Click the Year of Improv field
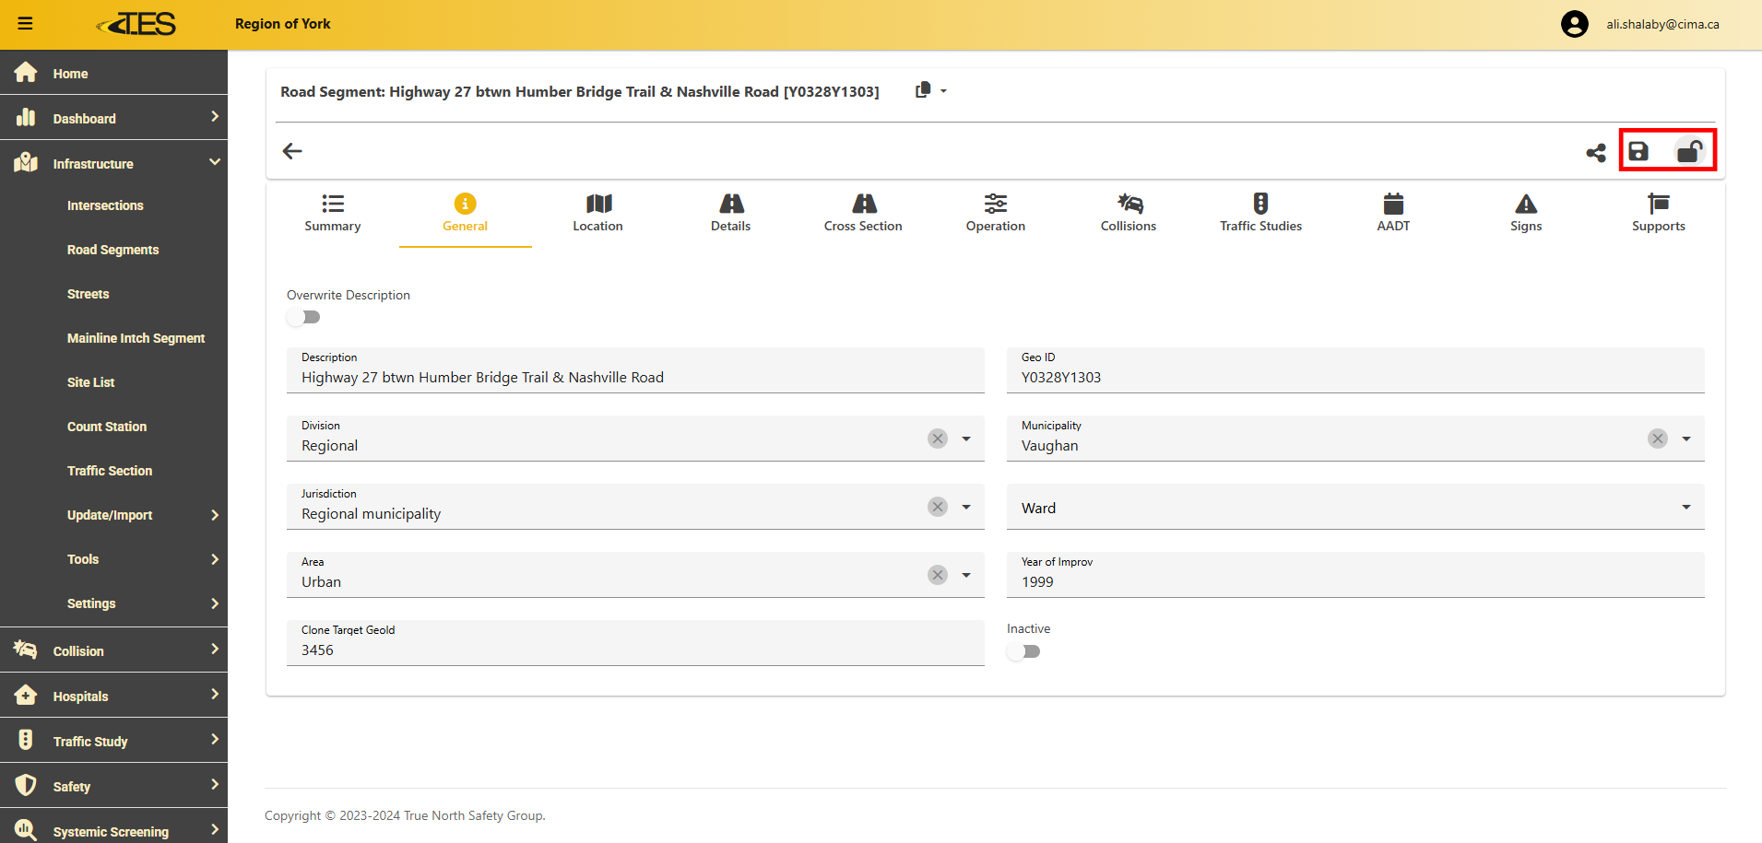The image size is (1762, 843). click(1354, 581)
